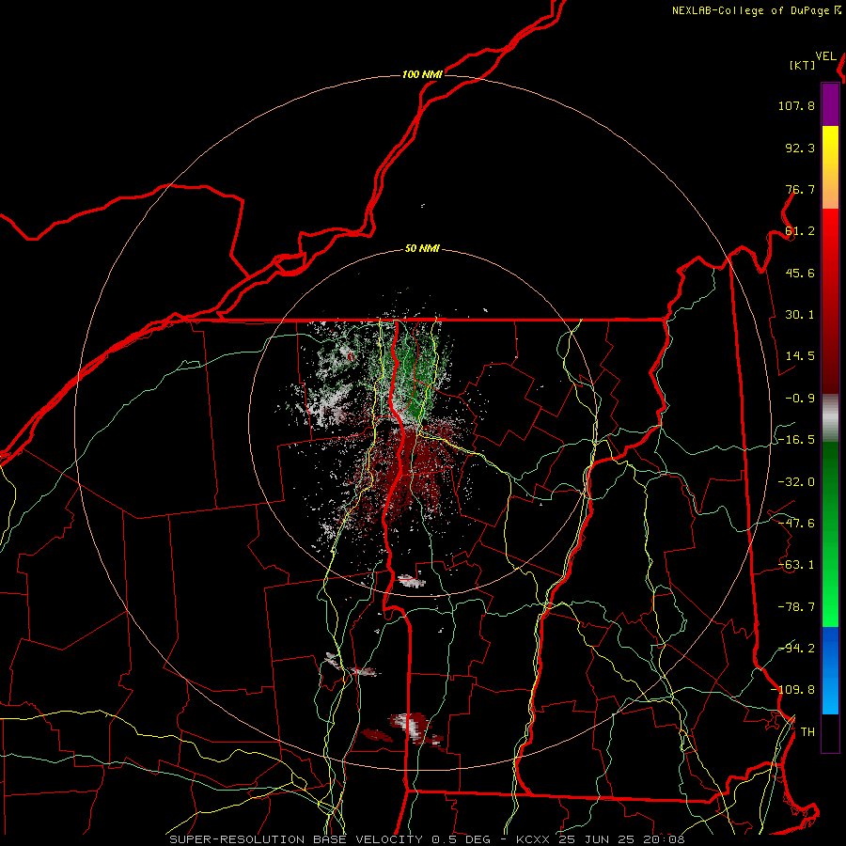Select the 92.3 scale value
The width and height of the screenshot is (846, 846).
click(800, 148)
